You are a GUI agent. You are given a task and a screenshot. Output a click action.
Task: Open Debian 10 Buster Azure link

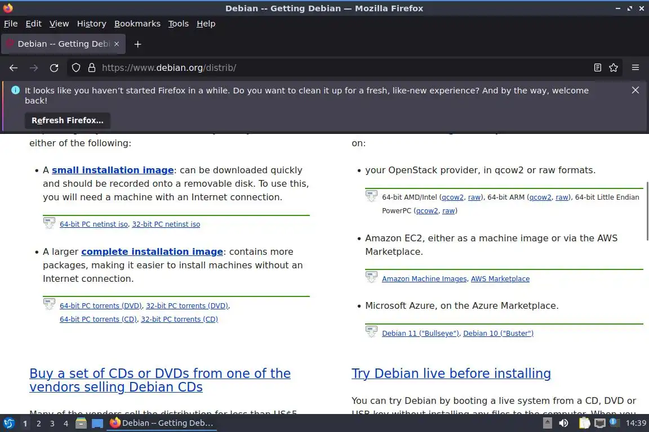coord(499,333)
